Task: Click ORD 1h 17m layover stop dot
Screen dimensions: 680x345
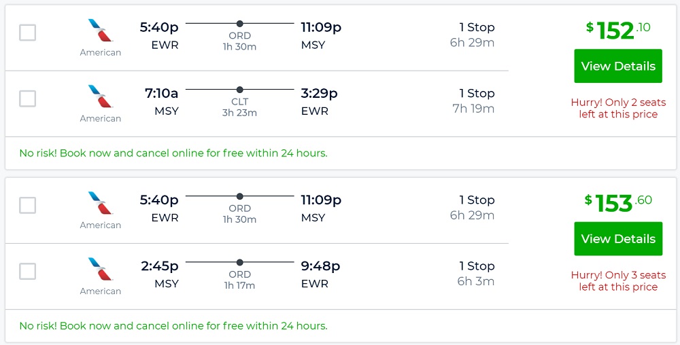Action: point(239,262)
